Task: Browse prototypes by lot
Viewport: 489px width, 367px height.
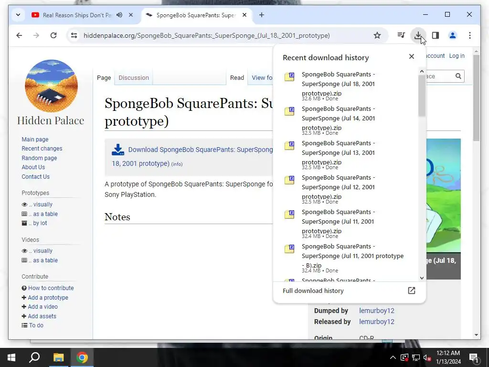Action: [38, 223]
